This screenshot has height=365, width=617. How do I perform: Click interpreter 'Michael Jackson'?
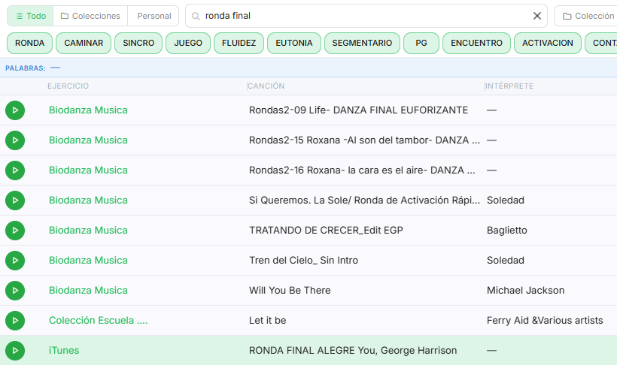525,291
